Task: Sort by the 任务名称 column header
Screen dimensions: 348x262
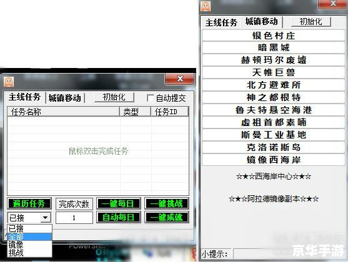Action: tap(64, 112)
